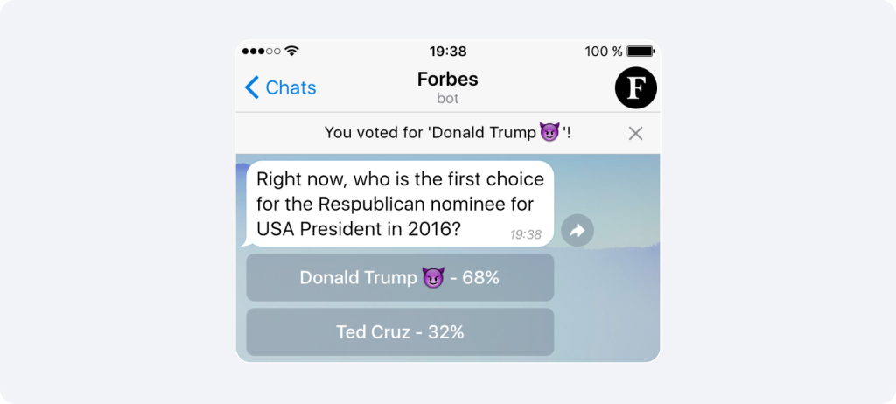Image resolution: width=896 pixels, height=404 pixels.
Task: Tap the 100 % battery percentage text
Action: (x=604, y=52)
